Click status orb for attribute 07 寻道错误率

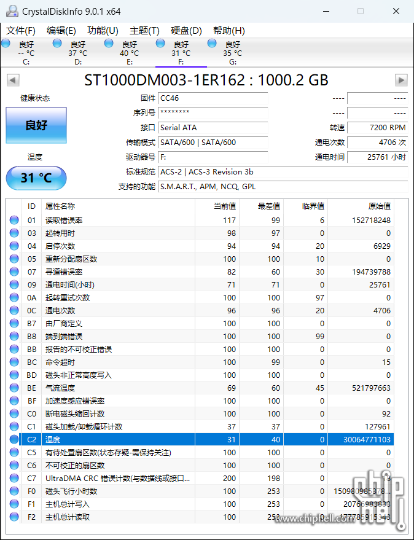point(14,272)
